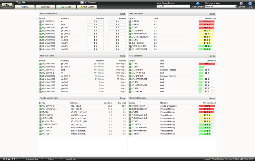The height and width of the screenshot is (161, 255).
Task: Open the Reports tab
Action: point(66,7)
